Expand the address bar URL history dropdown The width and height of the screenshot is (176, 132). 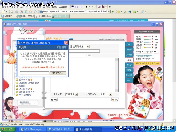pyautogui.click(x=109, y=12)
